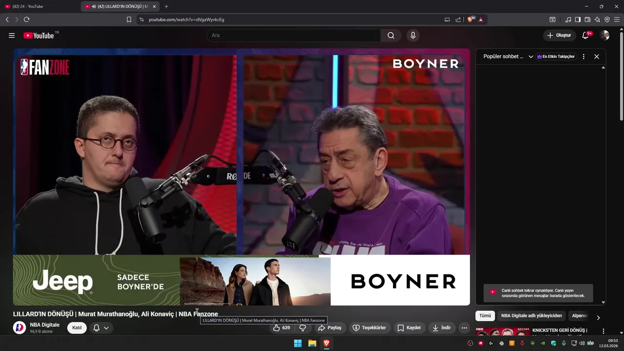Close the LILLARD'IN DÖNÜŞÜ tab
This screenshot has width=624, height=351.
pos(155,6)
